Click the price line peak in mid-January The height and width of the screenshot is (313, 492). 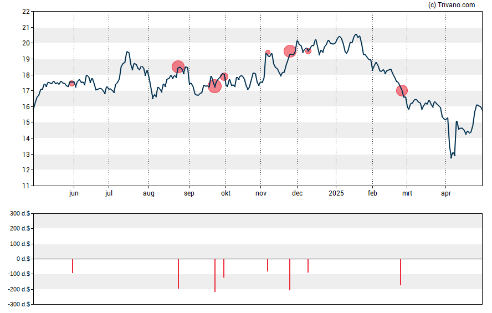click(356, 34)
